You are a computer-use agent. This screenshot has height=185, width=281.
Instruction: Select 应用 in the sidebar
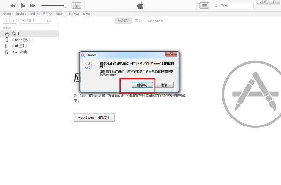click(x=30, y=34)
